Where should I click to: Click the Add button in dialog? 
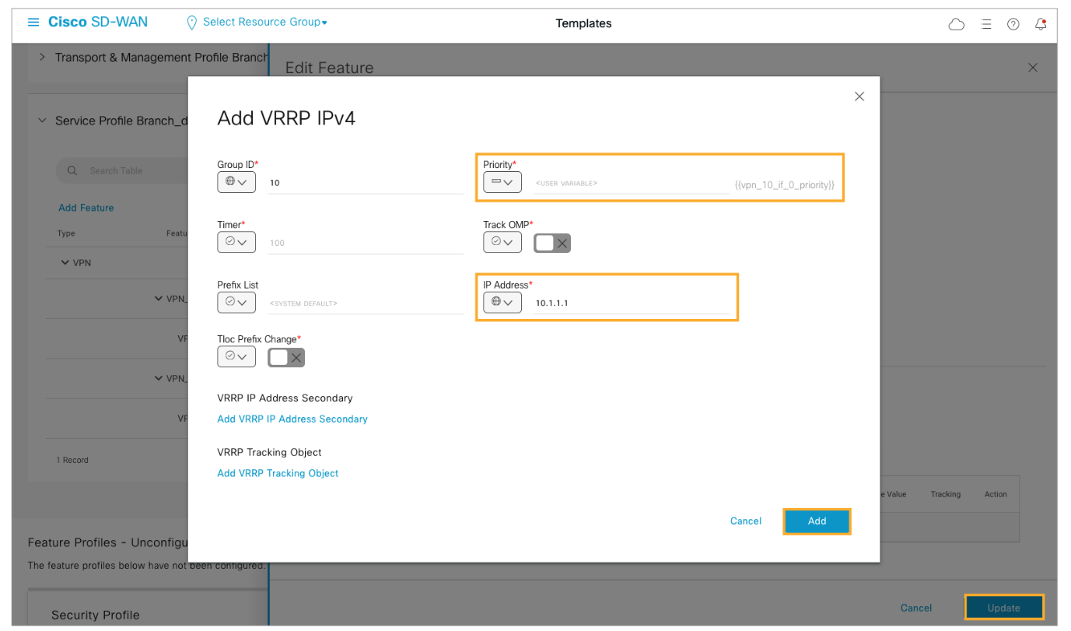(817, 521)
